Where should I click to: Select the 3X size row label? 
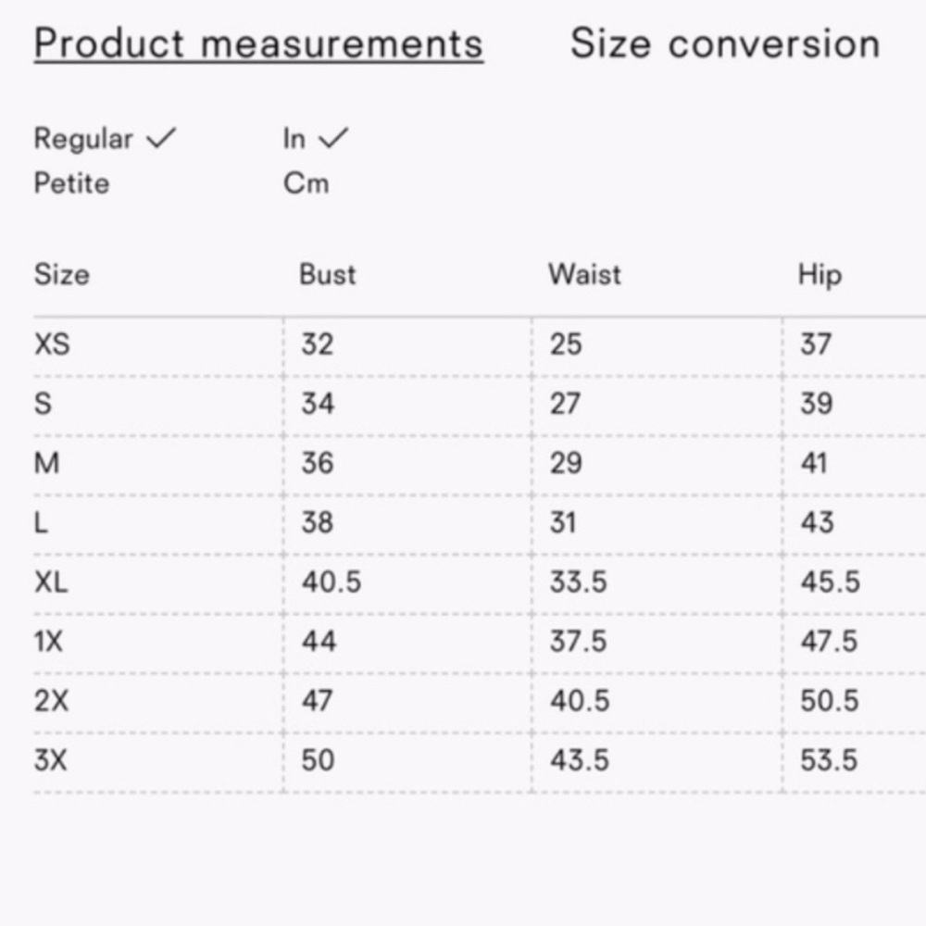point(50,760)
